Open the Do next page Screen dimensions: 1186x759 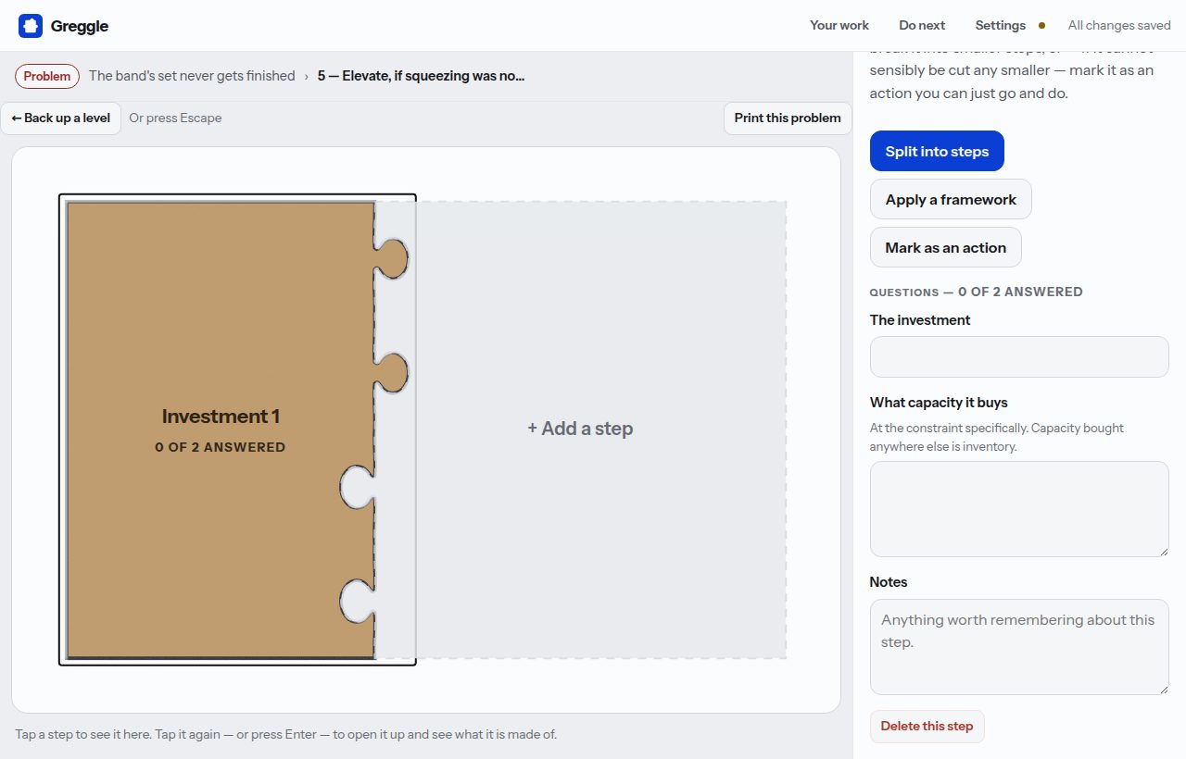[x=922, y=26]
